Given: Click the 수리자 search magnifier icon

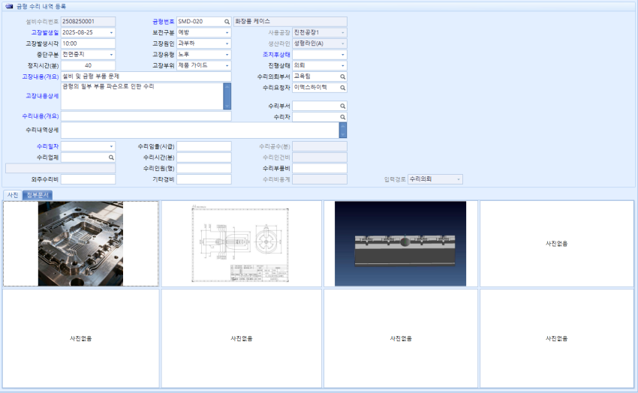Looking at the screenshot, I should [x=343, y=117].
